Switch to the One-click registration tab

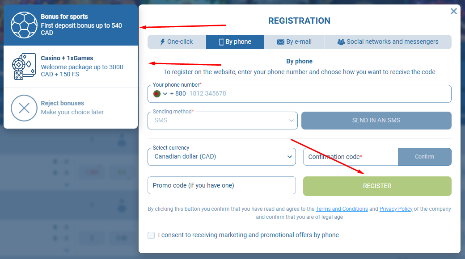coord(177,42)
